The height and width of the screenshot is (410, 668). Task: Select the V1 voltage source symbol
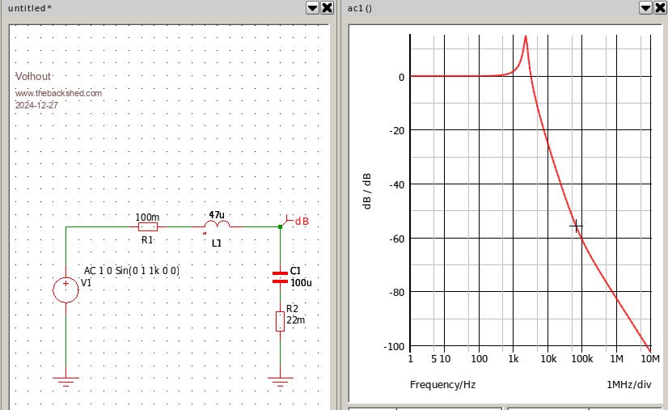[66, 290]
